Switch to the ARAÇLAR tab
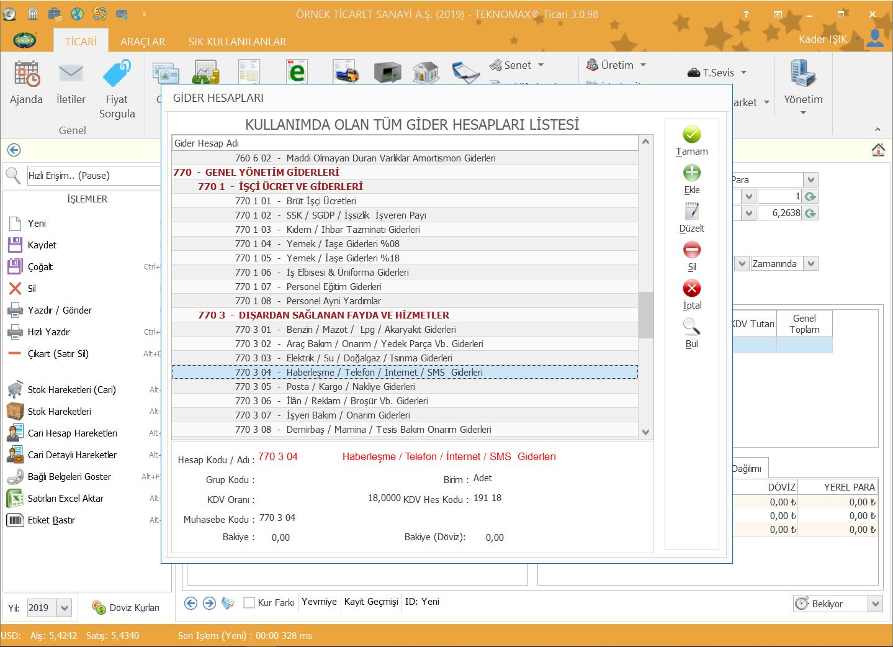 click(x=143, y=42)
